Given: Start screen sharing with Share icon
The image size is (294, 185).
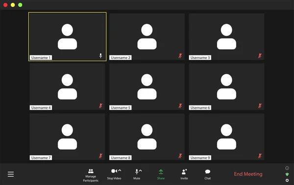Looking at the screenshot, I should point(161,172).
